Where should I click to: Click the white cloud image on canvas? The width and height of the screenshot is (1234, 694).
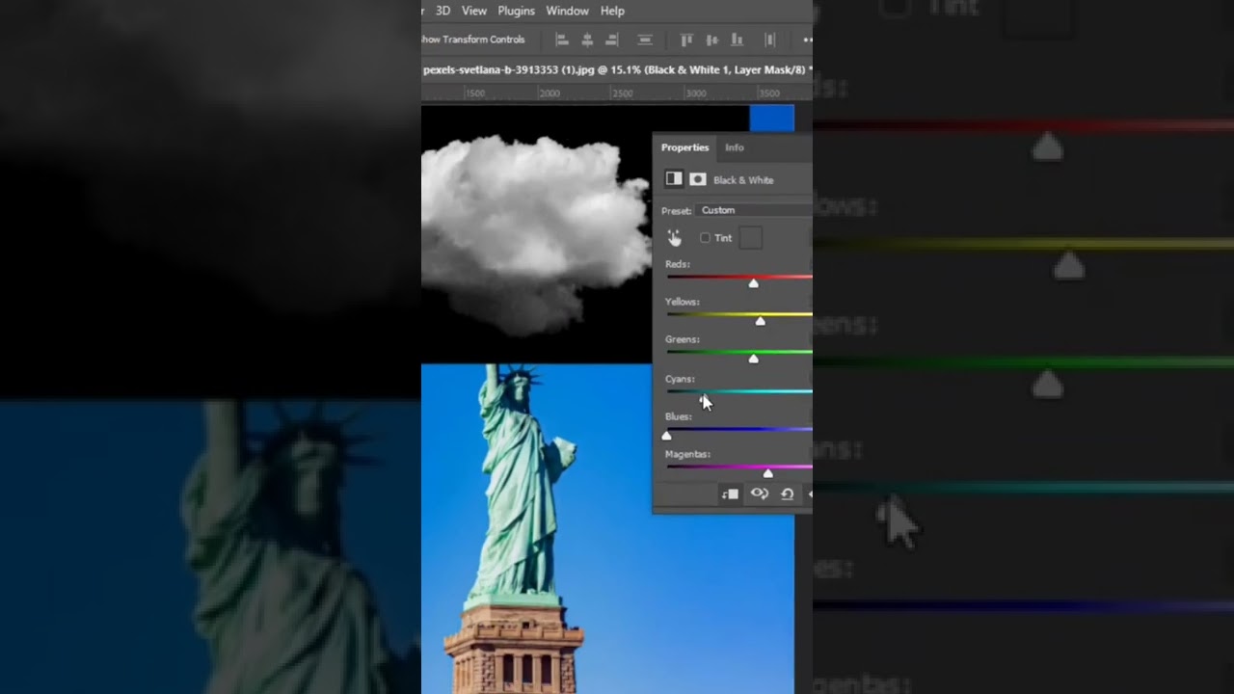[535, 231]
